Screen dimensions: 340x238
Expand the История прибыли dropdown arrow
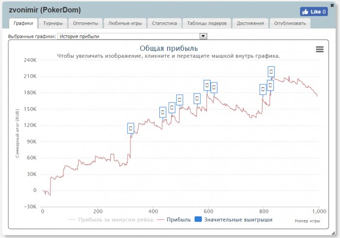coord(203,36)
